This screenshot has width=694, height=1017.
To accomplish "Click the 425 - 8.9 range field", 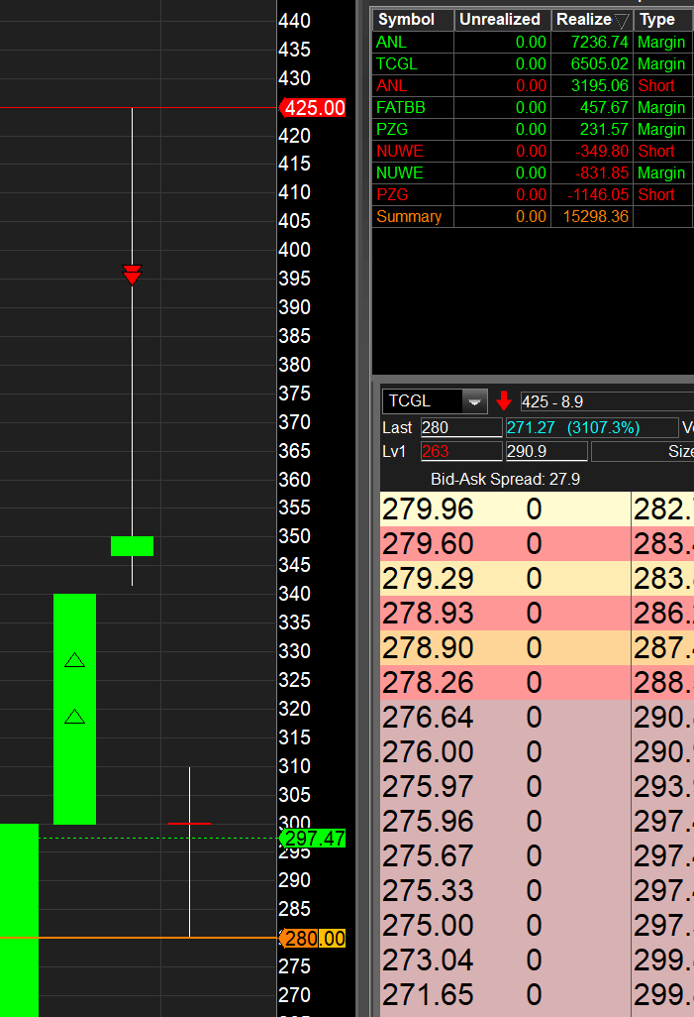I will (607, 401).
